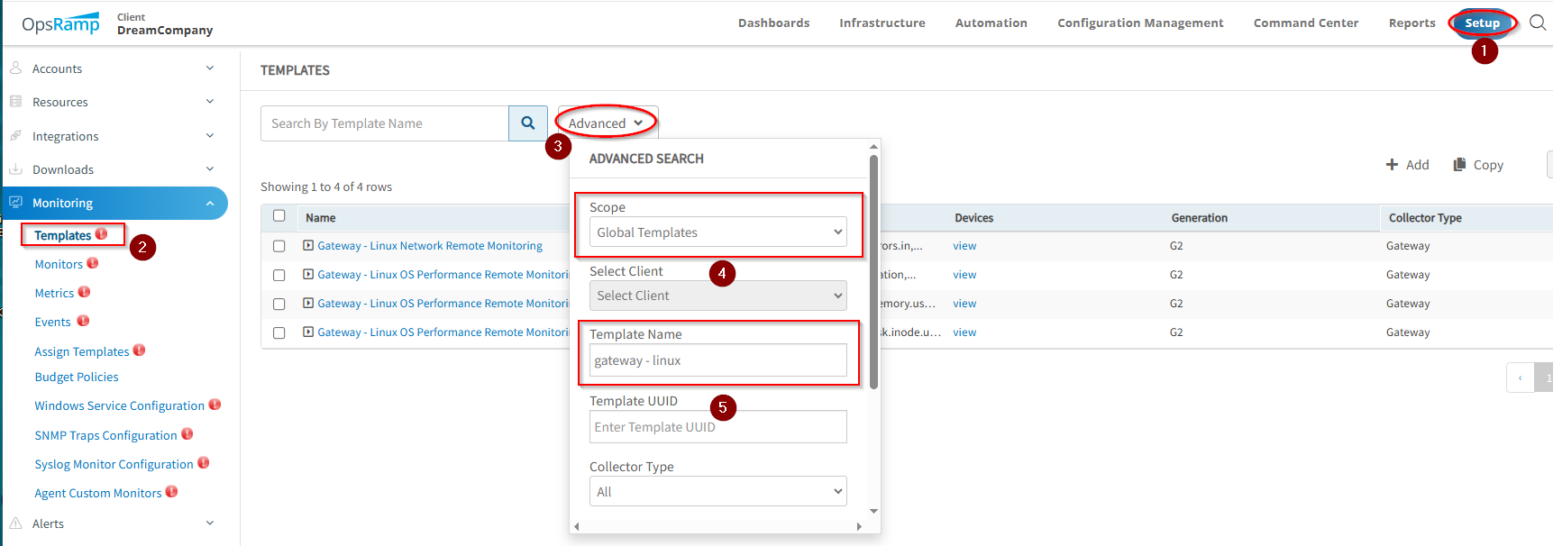Open the Command Center menu
Image resolution: width=1553 pixels, height=546 pixels.
click(1305, 23)
